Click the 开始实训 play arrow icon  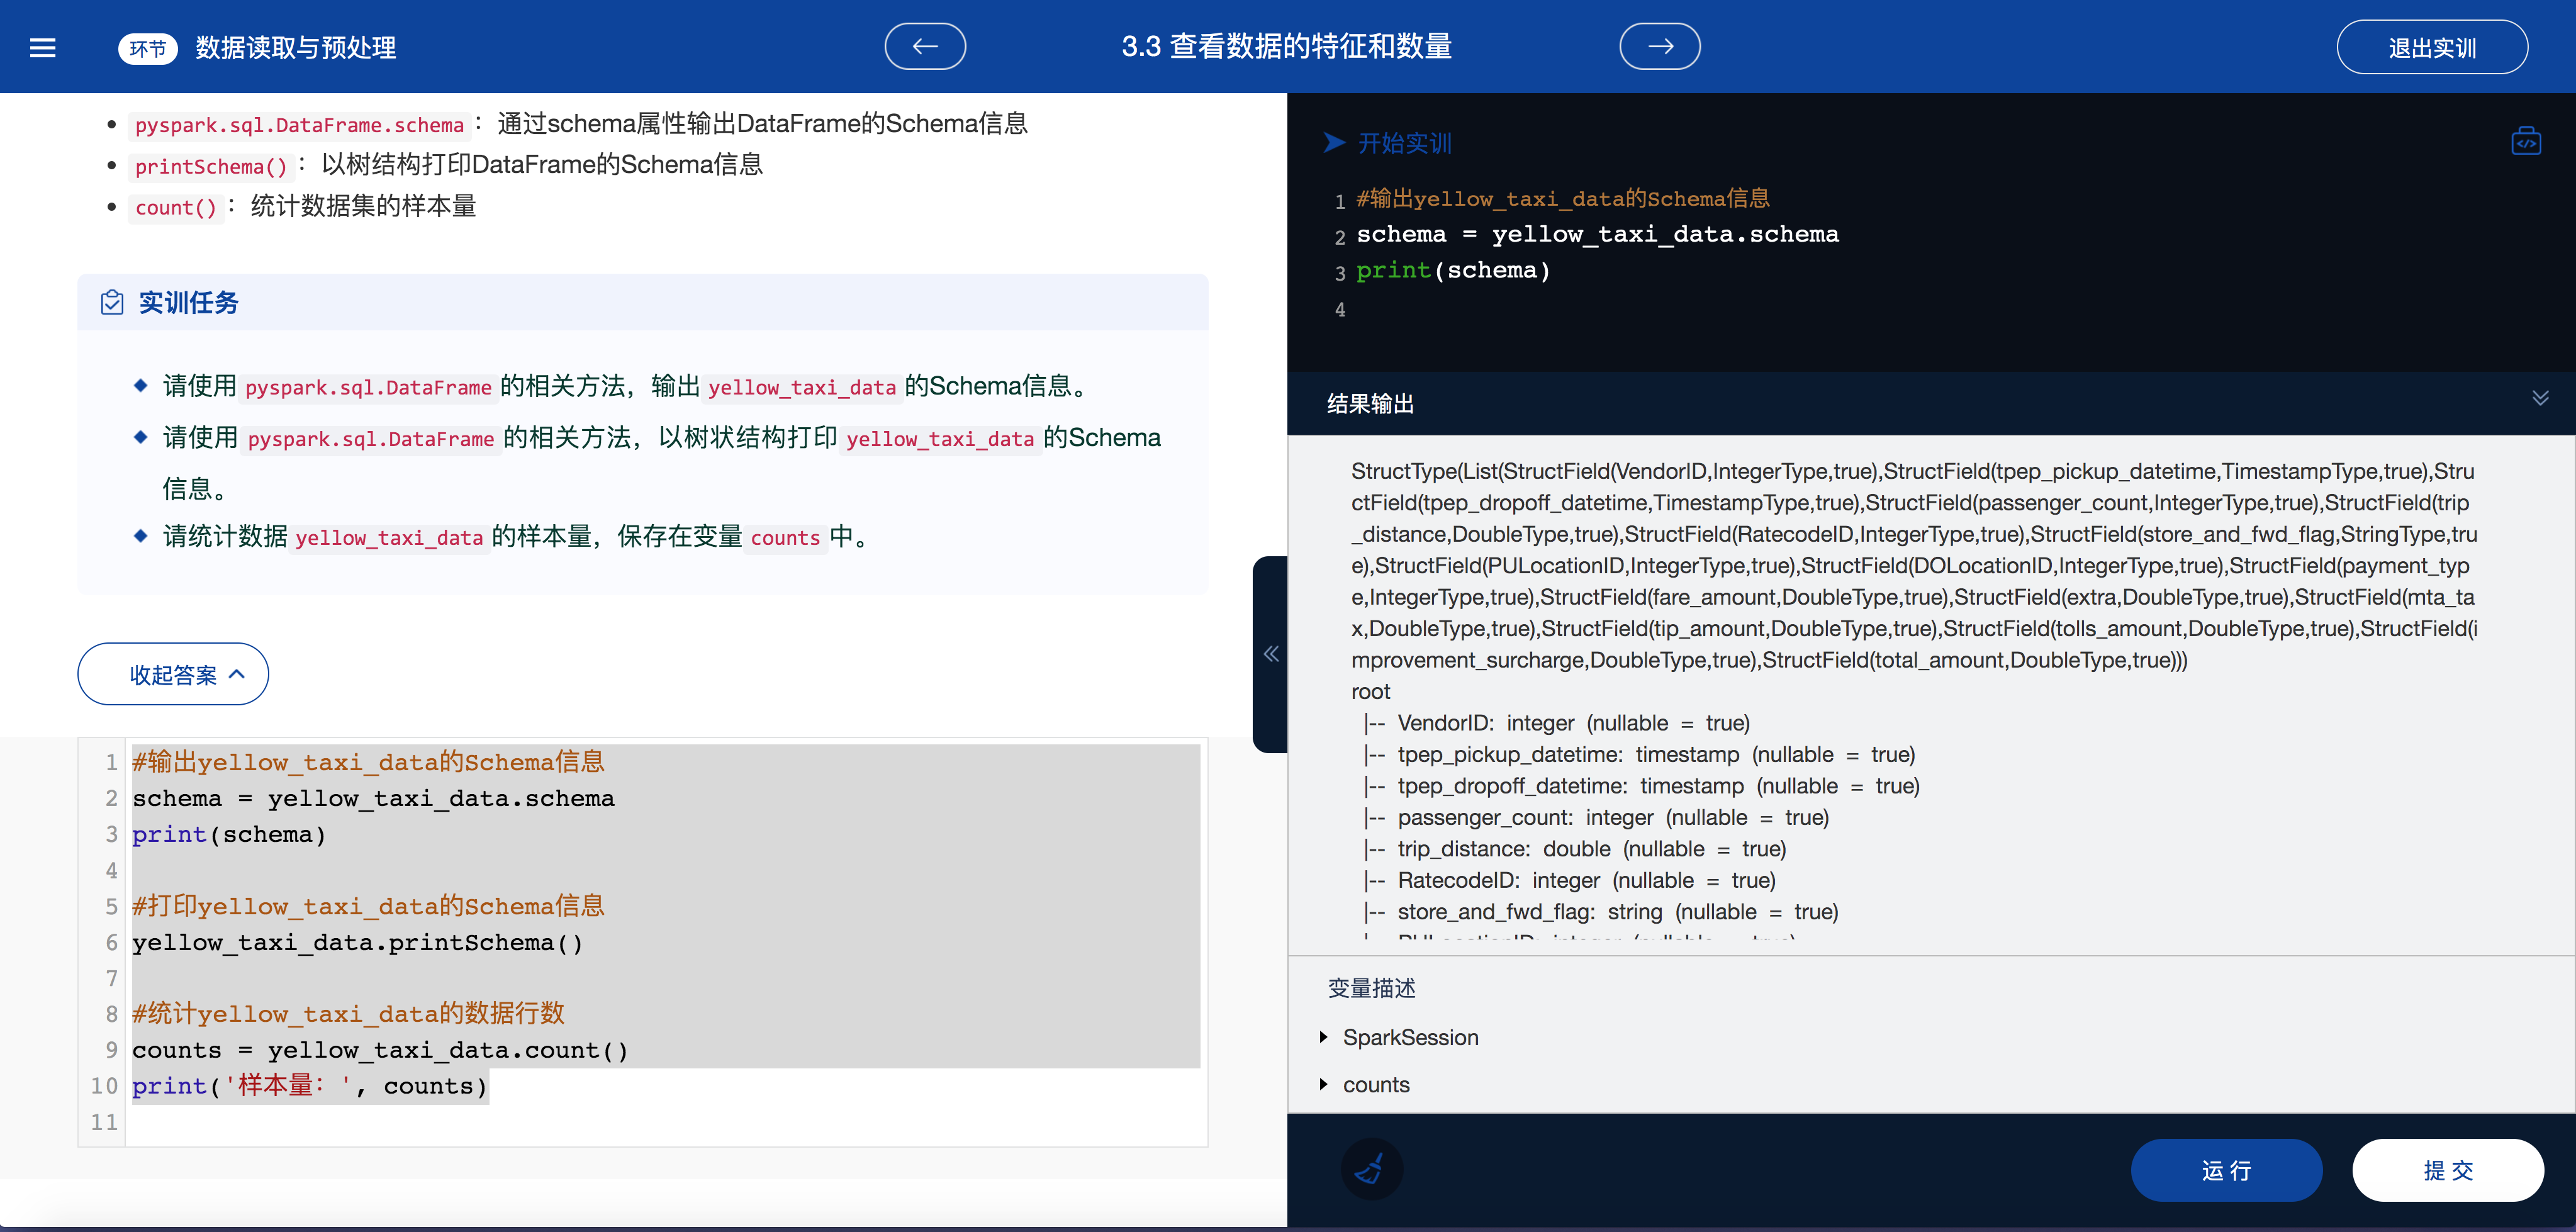[x=1334, y=142]
